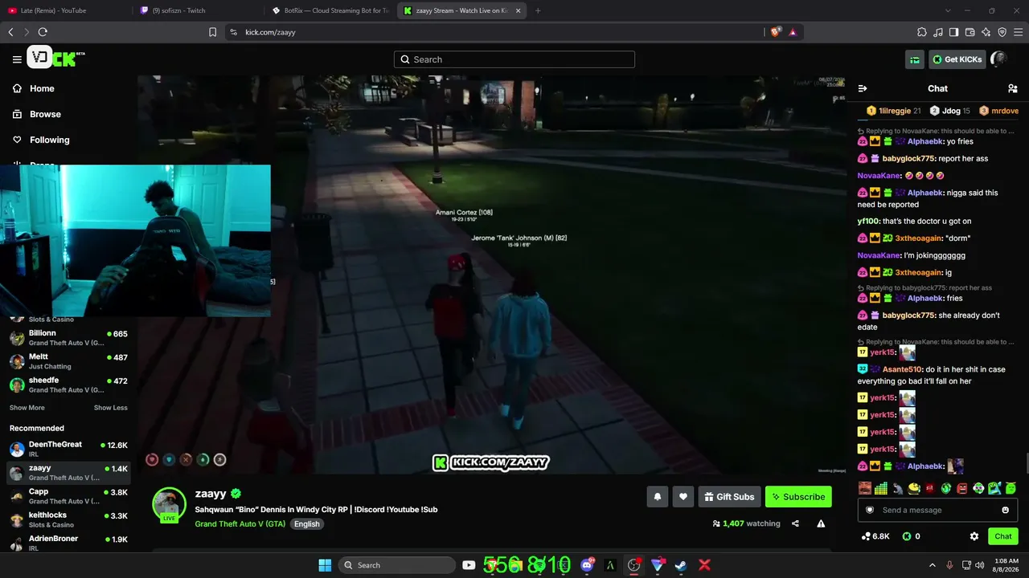Open sheedfe channel in sidebar

click(x=68, y=385)
